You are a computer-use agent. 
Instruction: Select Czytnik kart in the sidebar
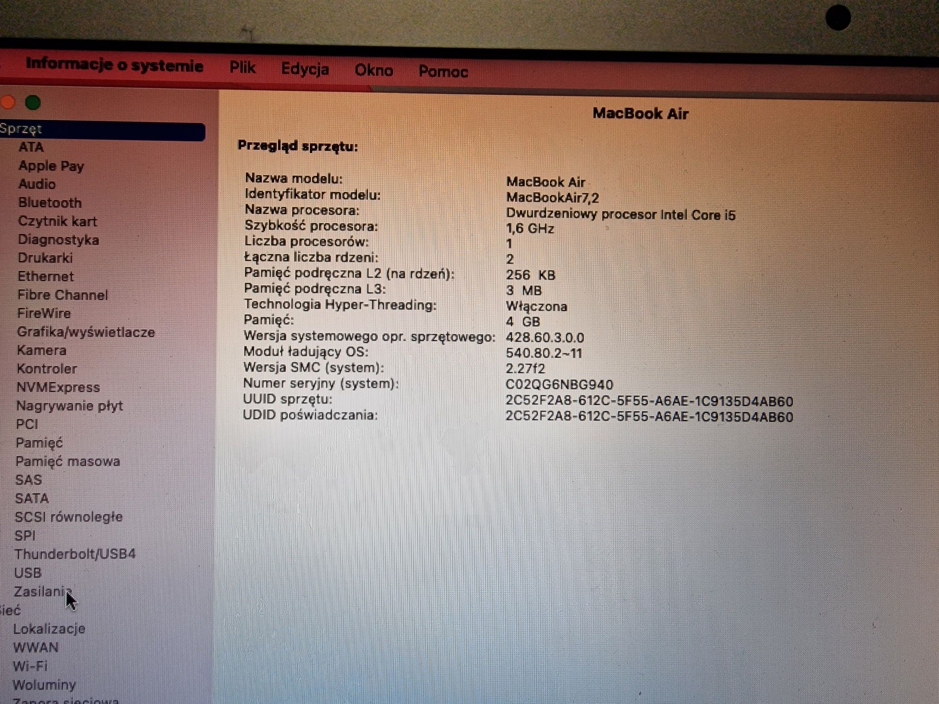57,221
